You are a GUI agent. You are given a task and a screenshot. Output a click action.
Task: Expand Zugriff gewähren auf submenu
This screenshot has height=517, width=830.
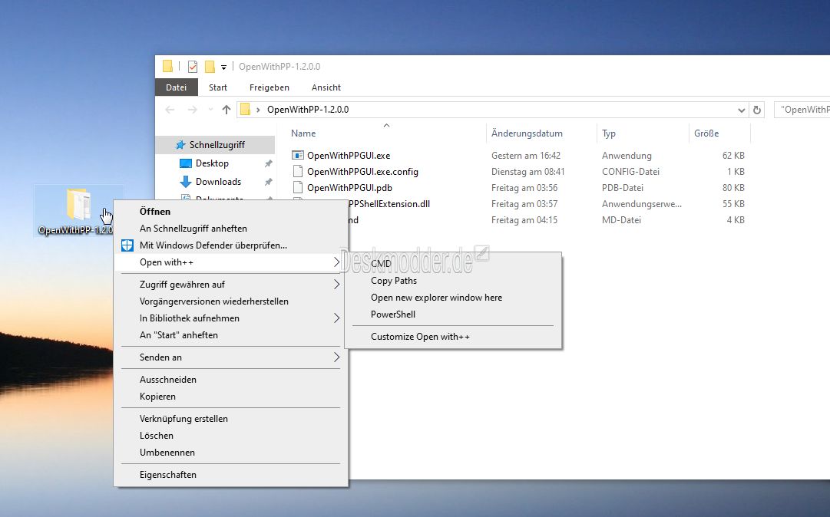[231, 285]
